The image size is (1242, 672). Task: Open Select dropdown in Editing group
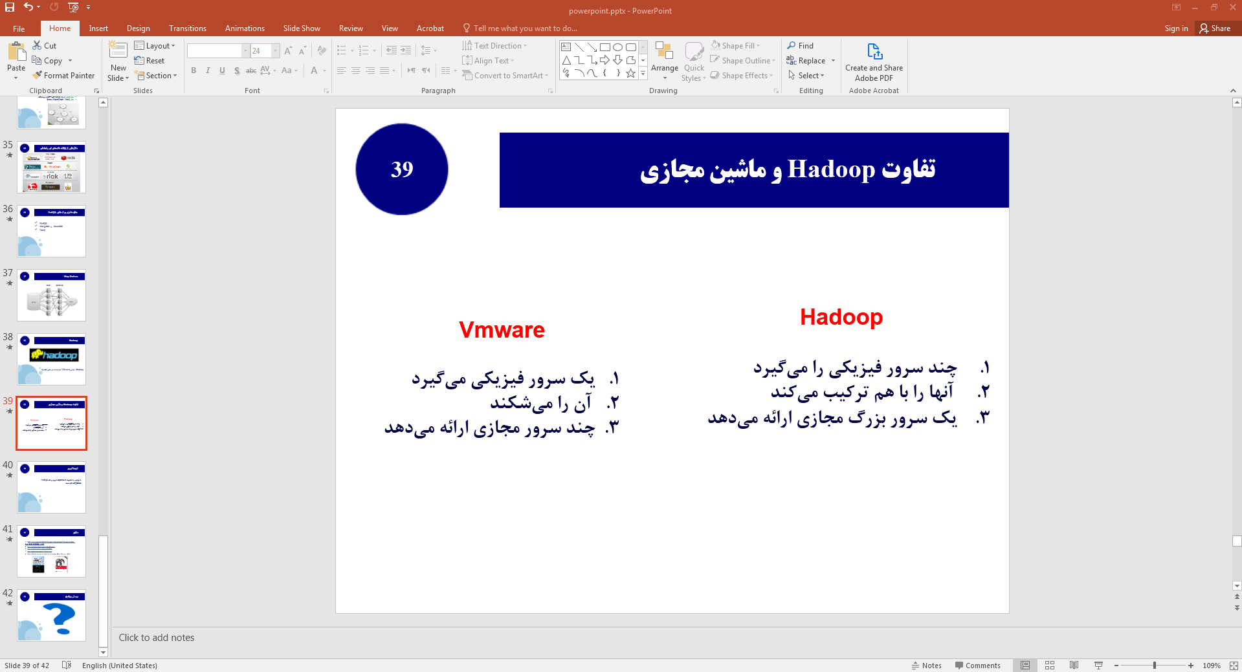[806, 76]
